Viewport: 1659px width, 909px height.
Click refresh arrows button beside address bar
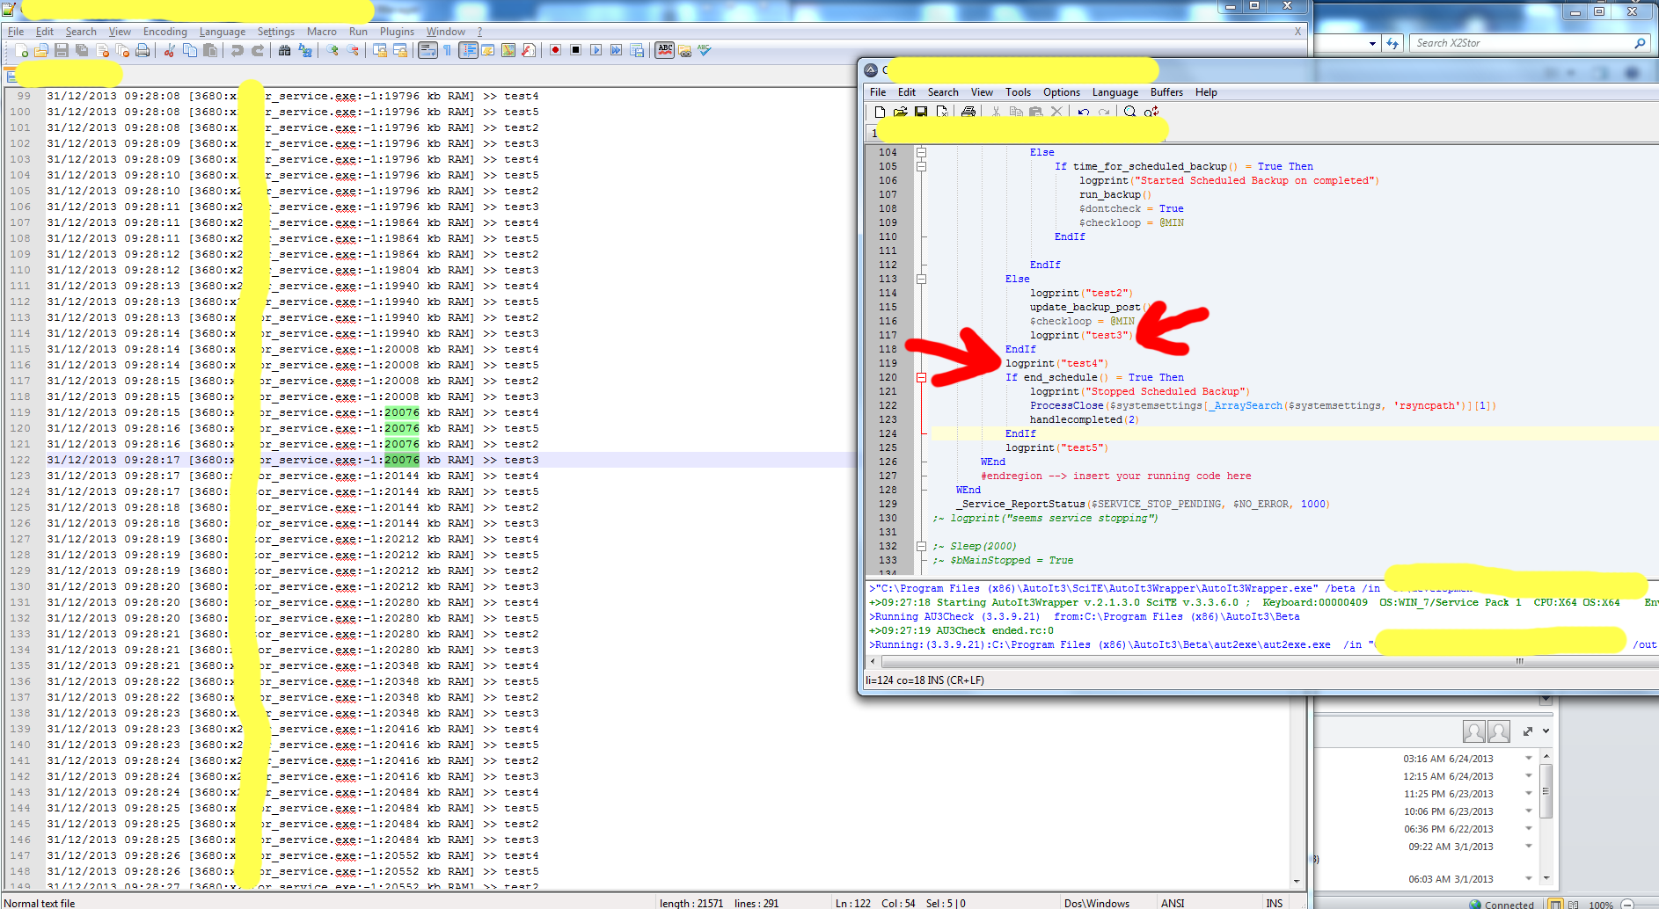pyautogui.click(x=1392, y=43)
